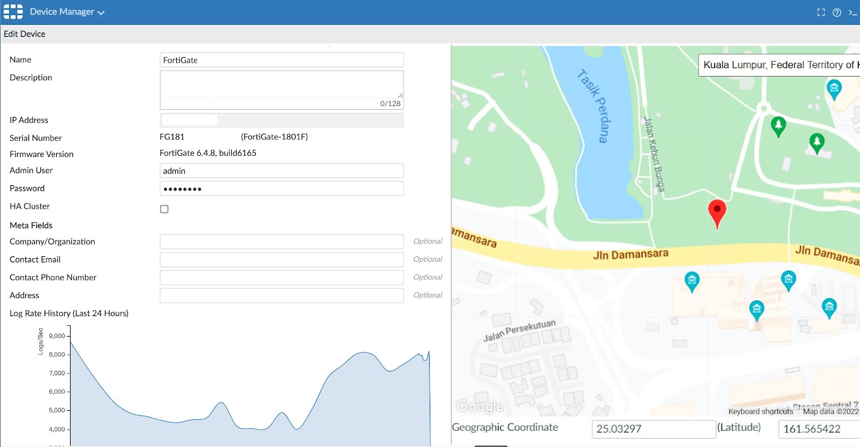
Task: Click the Contact Email field
Action: click(x=282, y=259)
